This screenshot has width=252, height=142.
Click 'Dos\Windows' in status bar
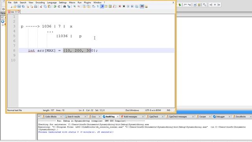(132, 110)
